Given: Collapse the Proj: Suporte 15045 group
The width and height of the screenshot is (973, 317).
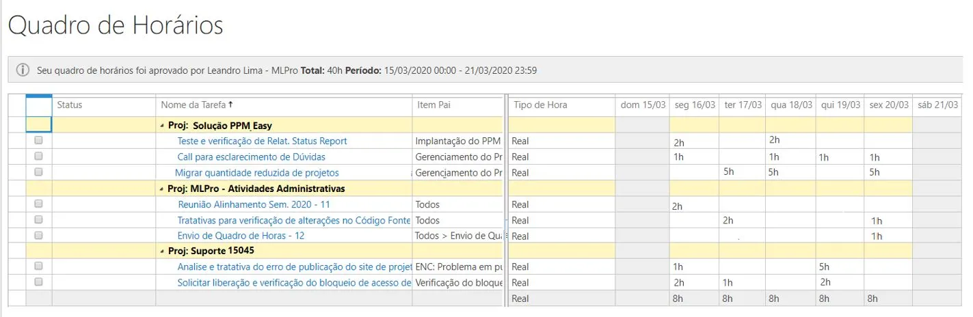Looking at the screenshot, I should click(x=162, y=251).
